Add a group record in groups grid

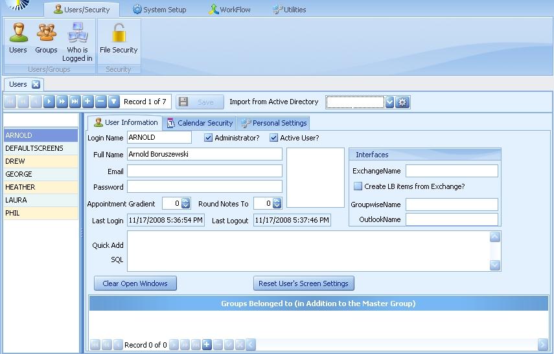(207, 344)
